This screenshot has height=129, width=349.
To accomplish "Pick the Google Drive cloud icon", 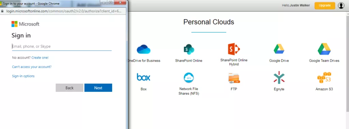I will point(279,49).
